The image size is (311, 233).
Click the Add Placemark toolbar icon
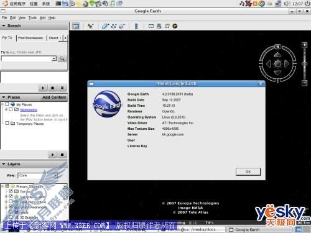[90, 26]
